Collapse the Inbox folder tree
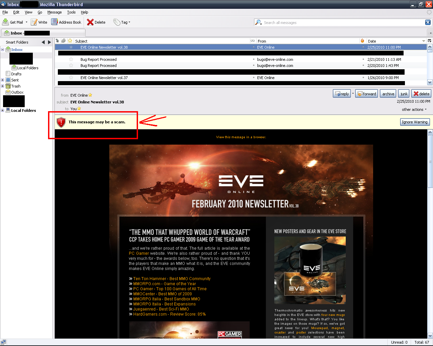This screenshot has width=433, height=346. [2, 50]
